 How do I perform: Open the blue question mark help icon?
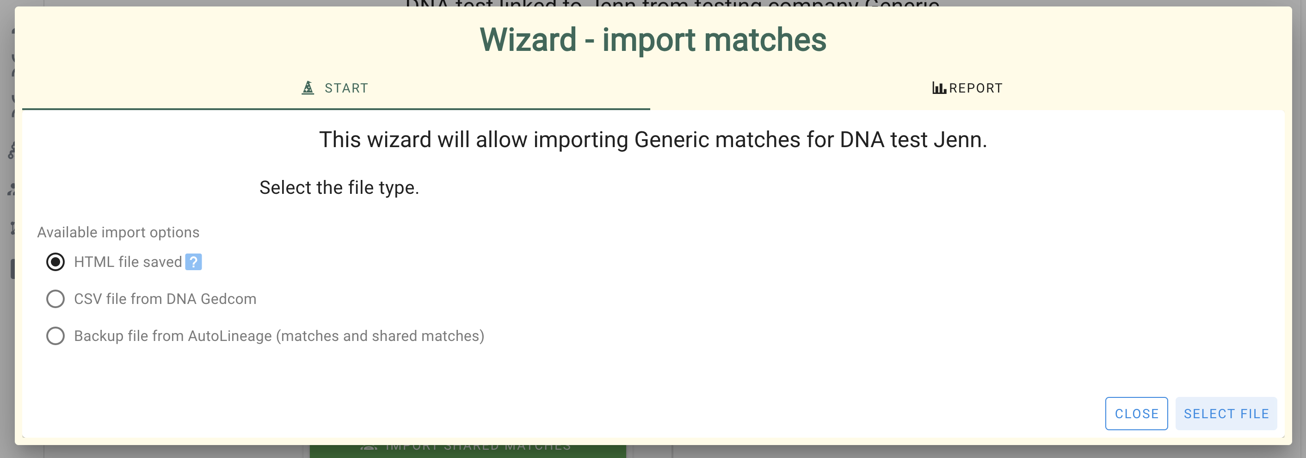[193, 262]
